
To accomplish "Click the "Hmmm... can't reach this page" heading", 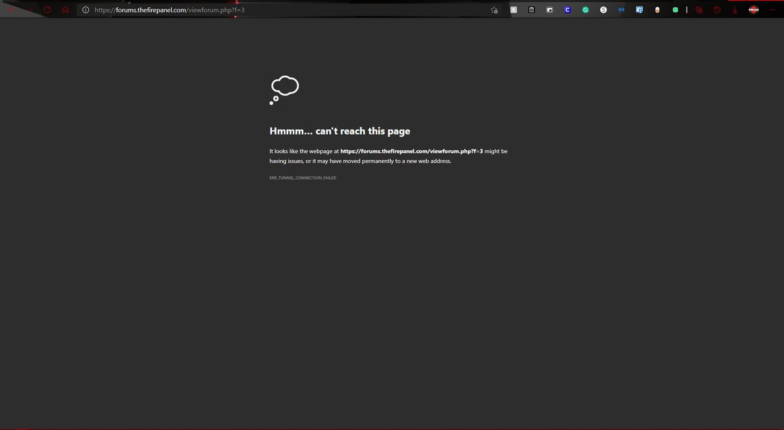I will click(340, 131).
